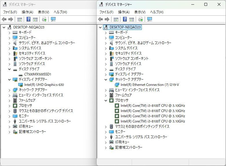Select Intel(R) Ethernet Connection (7) I219-V text
The width and height of the screenshot is (226, 166).
[150, 85]
